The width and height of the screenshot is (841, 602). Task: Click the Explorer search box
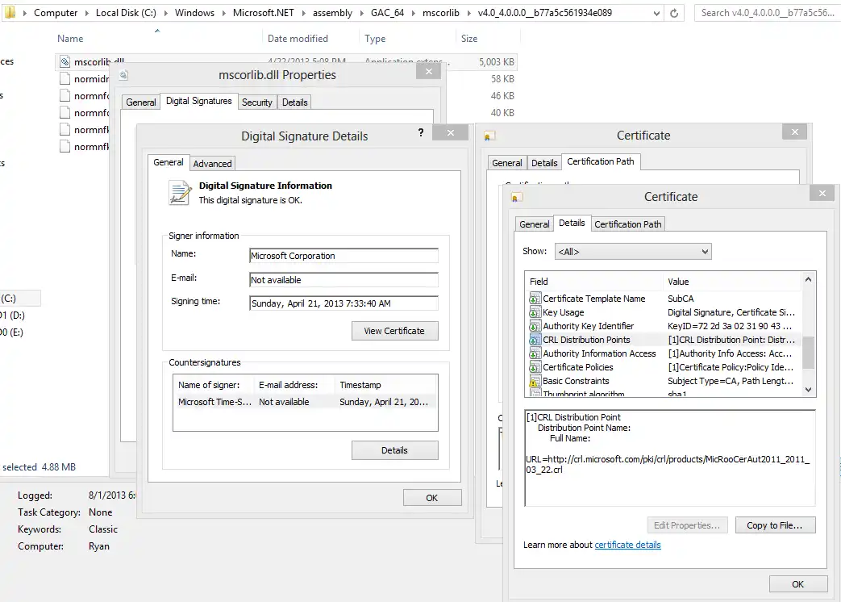pyautogui.click(x=767, y=13)
